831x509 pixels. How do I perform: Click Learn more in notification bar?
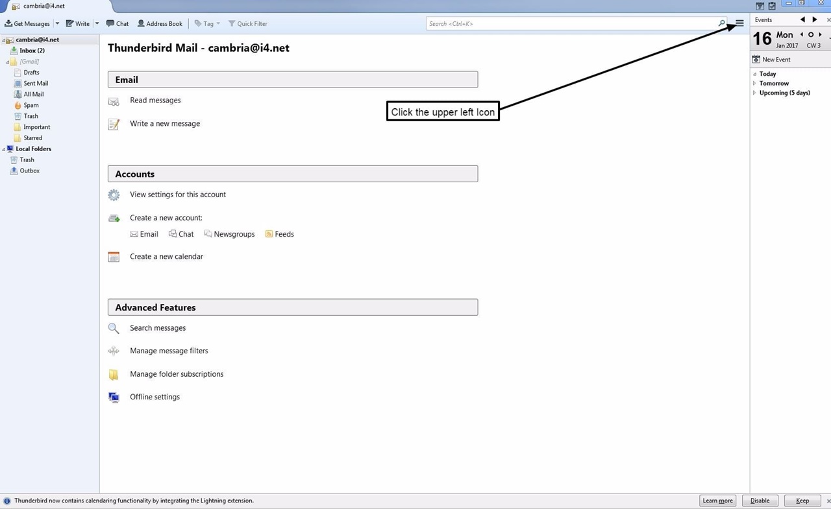[717, 501]
